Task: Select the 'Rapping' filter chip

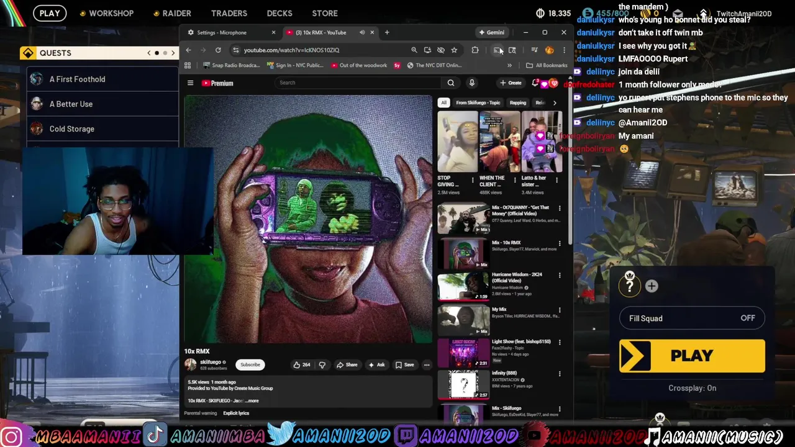Action: [517, 102]
